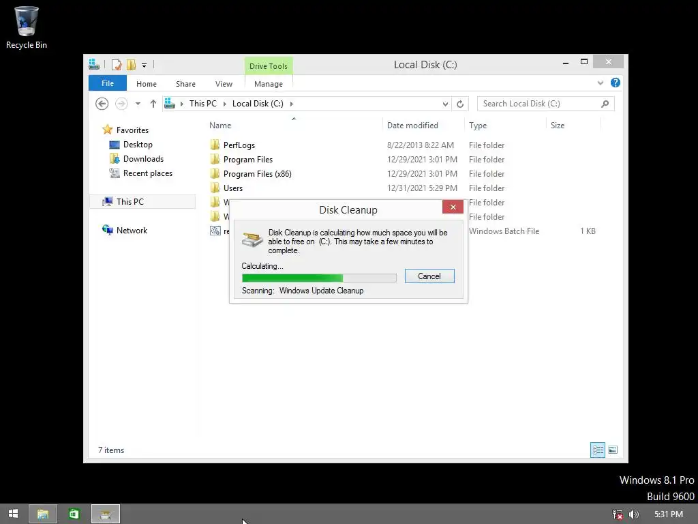
Task: Select Desktop in the navigation pane
Action: click(138, 145)
